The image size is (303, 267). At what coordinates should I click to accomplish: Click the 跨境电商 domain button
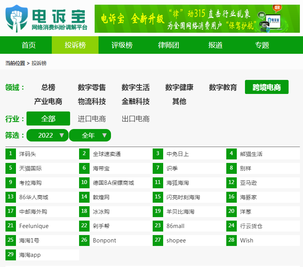click(x=267, y=87)
